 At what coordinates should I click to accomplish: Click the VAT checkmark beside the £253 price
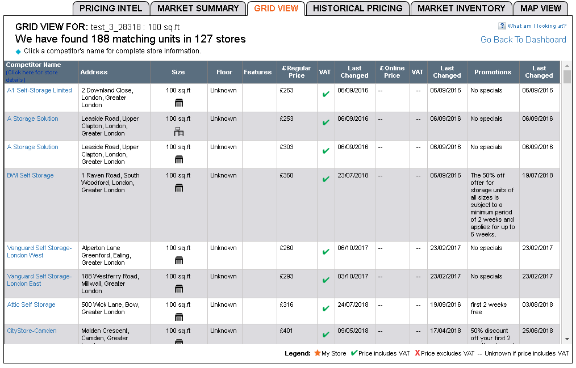[x=325, y=122]
